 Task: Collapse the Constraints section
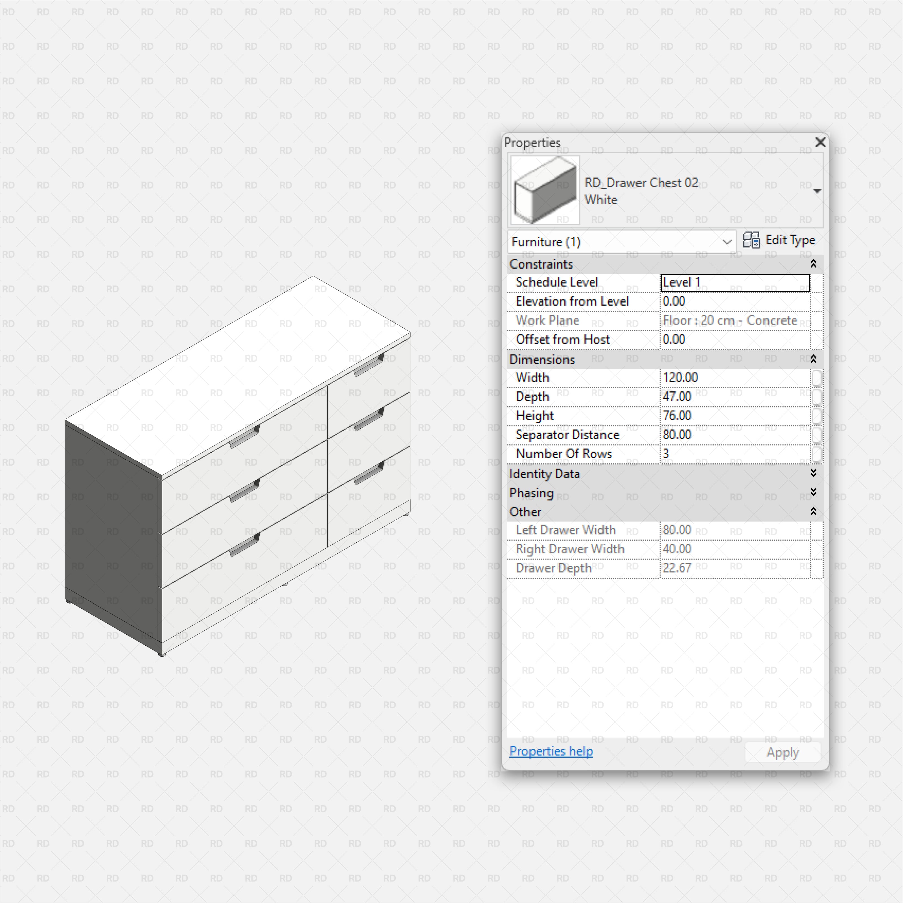(813, 264)
